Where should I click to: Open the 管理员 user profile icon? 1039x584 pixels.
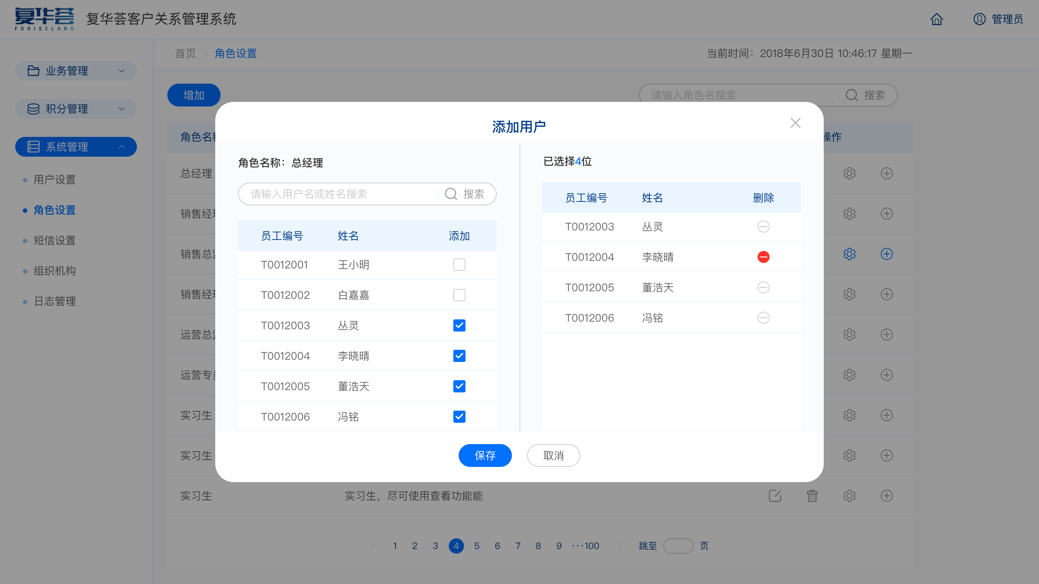979,19
